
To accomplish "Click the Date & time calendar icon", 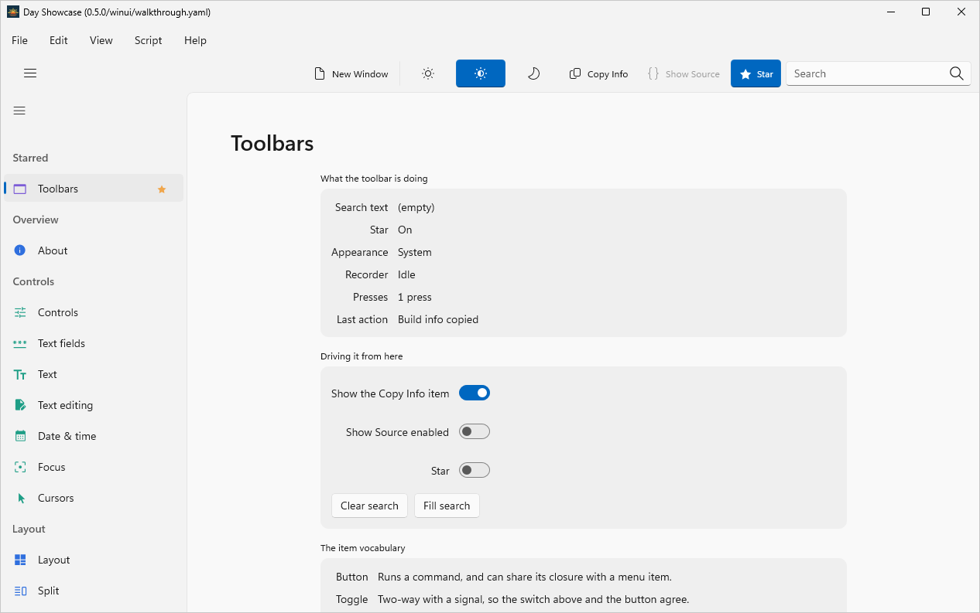I will coord(20,436).
